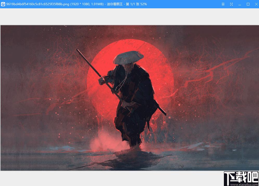Click the www.xiazaiba.com watermark URL

click(x=244, y=184)
